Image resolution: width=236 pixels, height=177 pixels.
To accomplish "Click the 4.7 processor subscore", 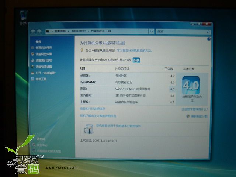I will tap(172, 76).
